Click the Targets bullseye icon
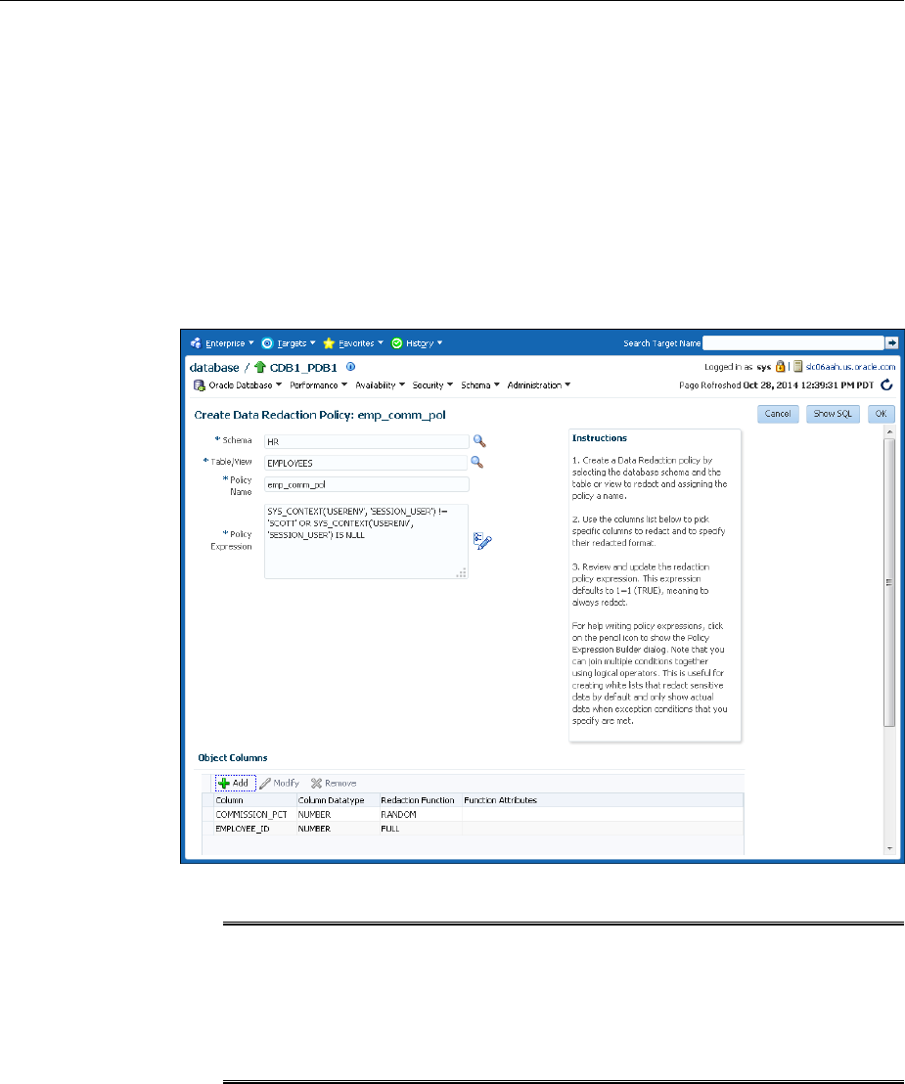Screen dimensions: 905x1084 pyautogui.click(x=267, y=342)
